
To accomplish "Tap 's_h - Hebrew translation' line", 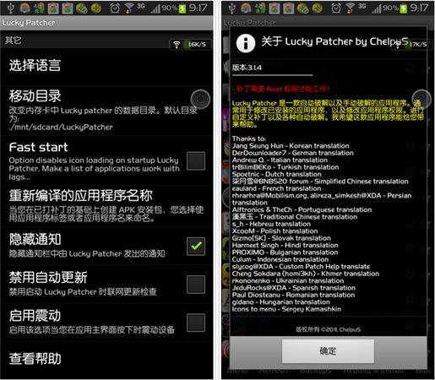I will tap(271, 224).
